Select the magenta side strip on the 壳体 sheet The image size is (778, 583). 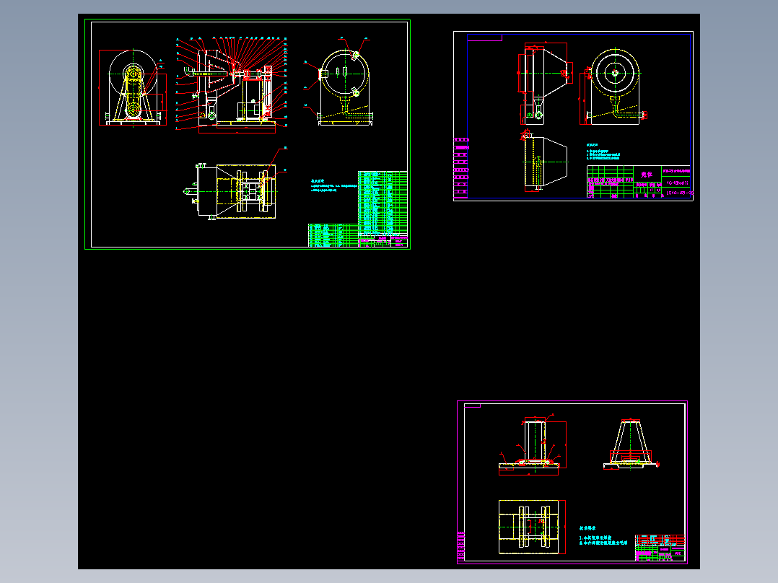coord(461,167)
